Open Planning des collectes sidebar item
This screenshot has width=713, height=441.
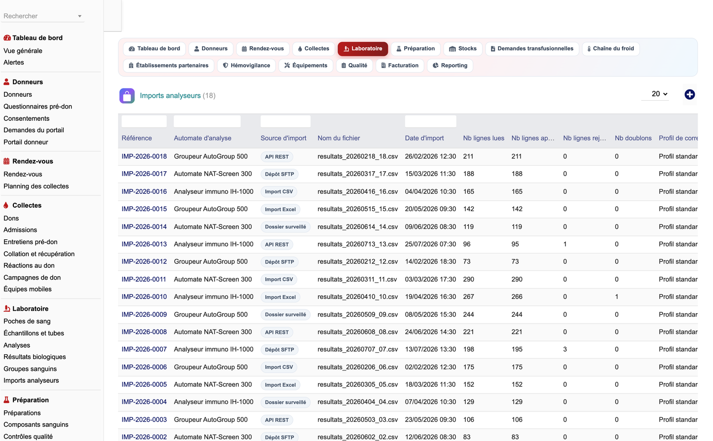[36, 186]
